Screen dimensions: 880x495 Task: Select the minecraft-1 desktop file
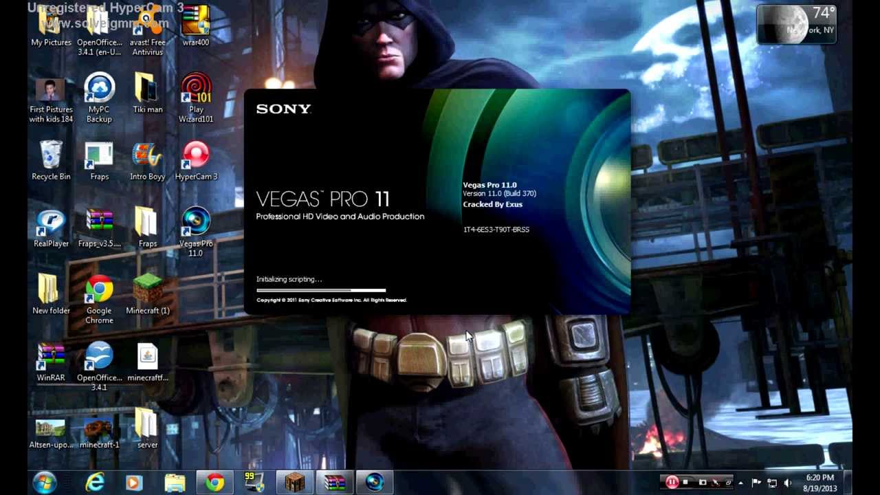[99, 433]
